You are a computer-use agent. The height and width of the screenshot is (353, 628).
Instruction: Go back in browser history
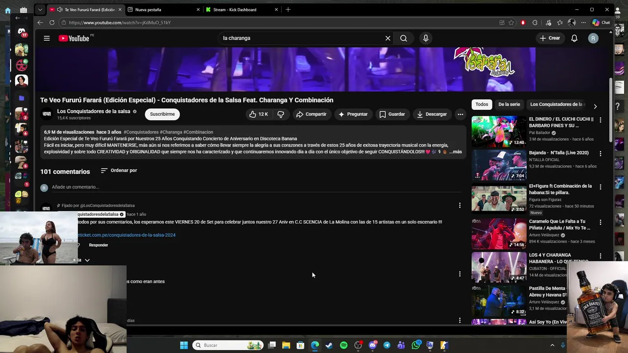coord(40,23)
